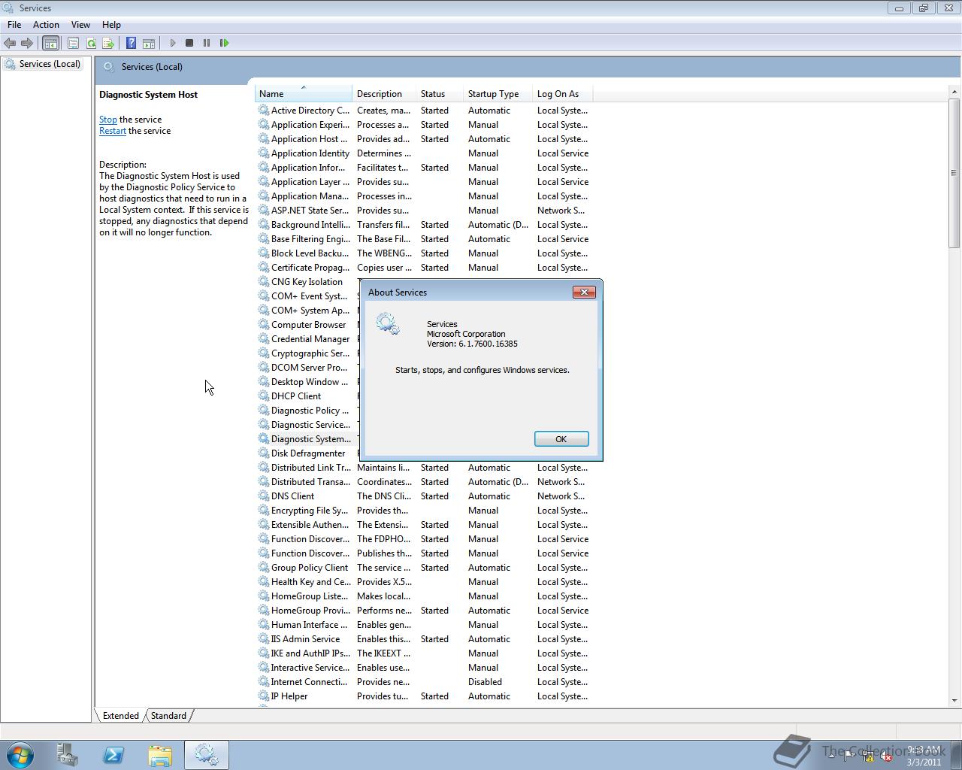Select the Active Directory C... service gear icon
Image resolution: width=962 pixels, height=770 pixels.
coord(264,111)
